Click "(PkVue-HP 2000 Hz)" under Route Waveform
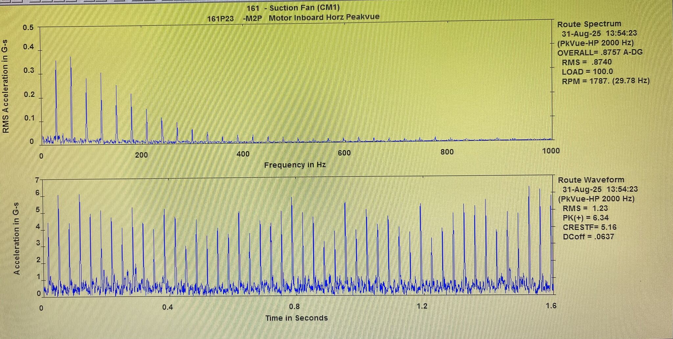This screenshot has height=339, width=673. pyautogui.click(x=596, y=199)
